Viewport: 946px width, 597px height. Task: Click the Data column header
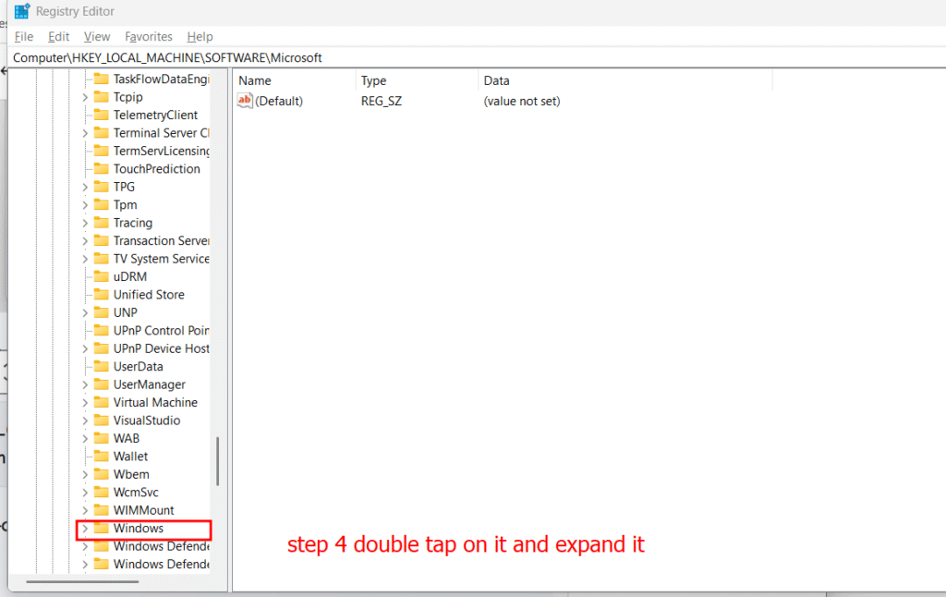point(625,80)
